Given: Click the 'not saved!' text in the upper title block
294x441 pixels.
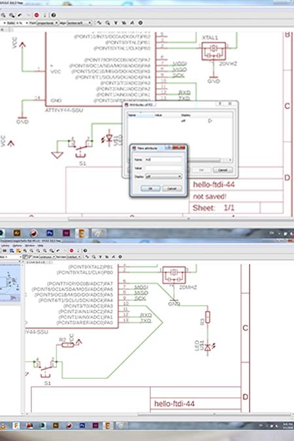Looking at the screenshot, I should pyautogui.click(x=210, y=196).
